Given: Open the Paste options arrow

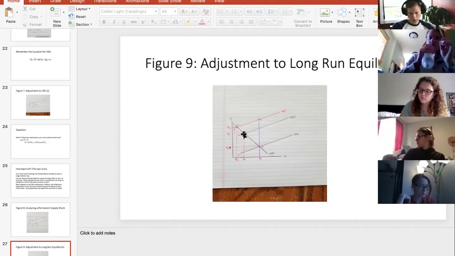Looking at the screenshot, I should (17, 13).
